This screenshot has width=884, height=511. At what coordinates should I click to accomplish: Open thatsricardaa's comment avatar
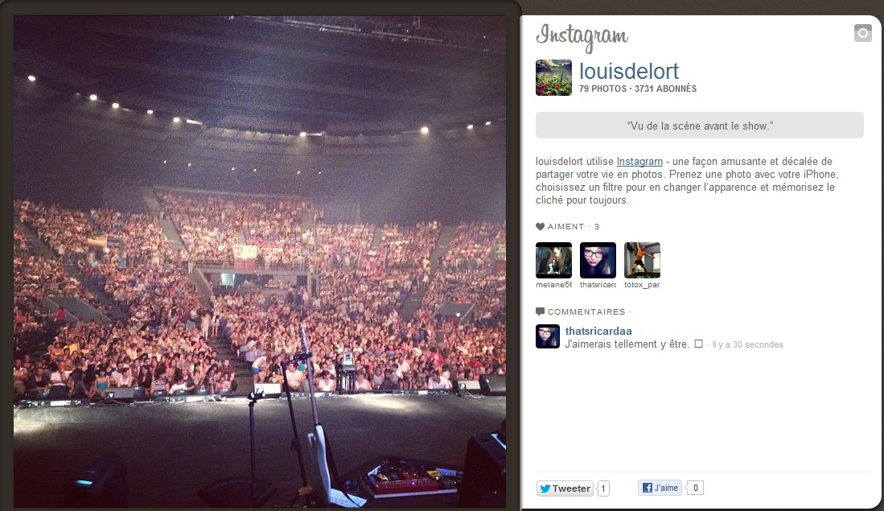(548, 336)
